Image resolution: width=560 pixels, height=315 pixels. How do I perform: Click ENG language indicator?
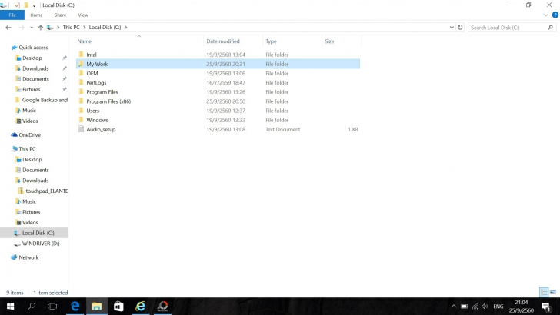[498, 306]
